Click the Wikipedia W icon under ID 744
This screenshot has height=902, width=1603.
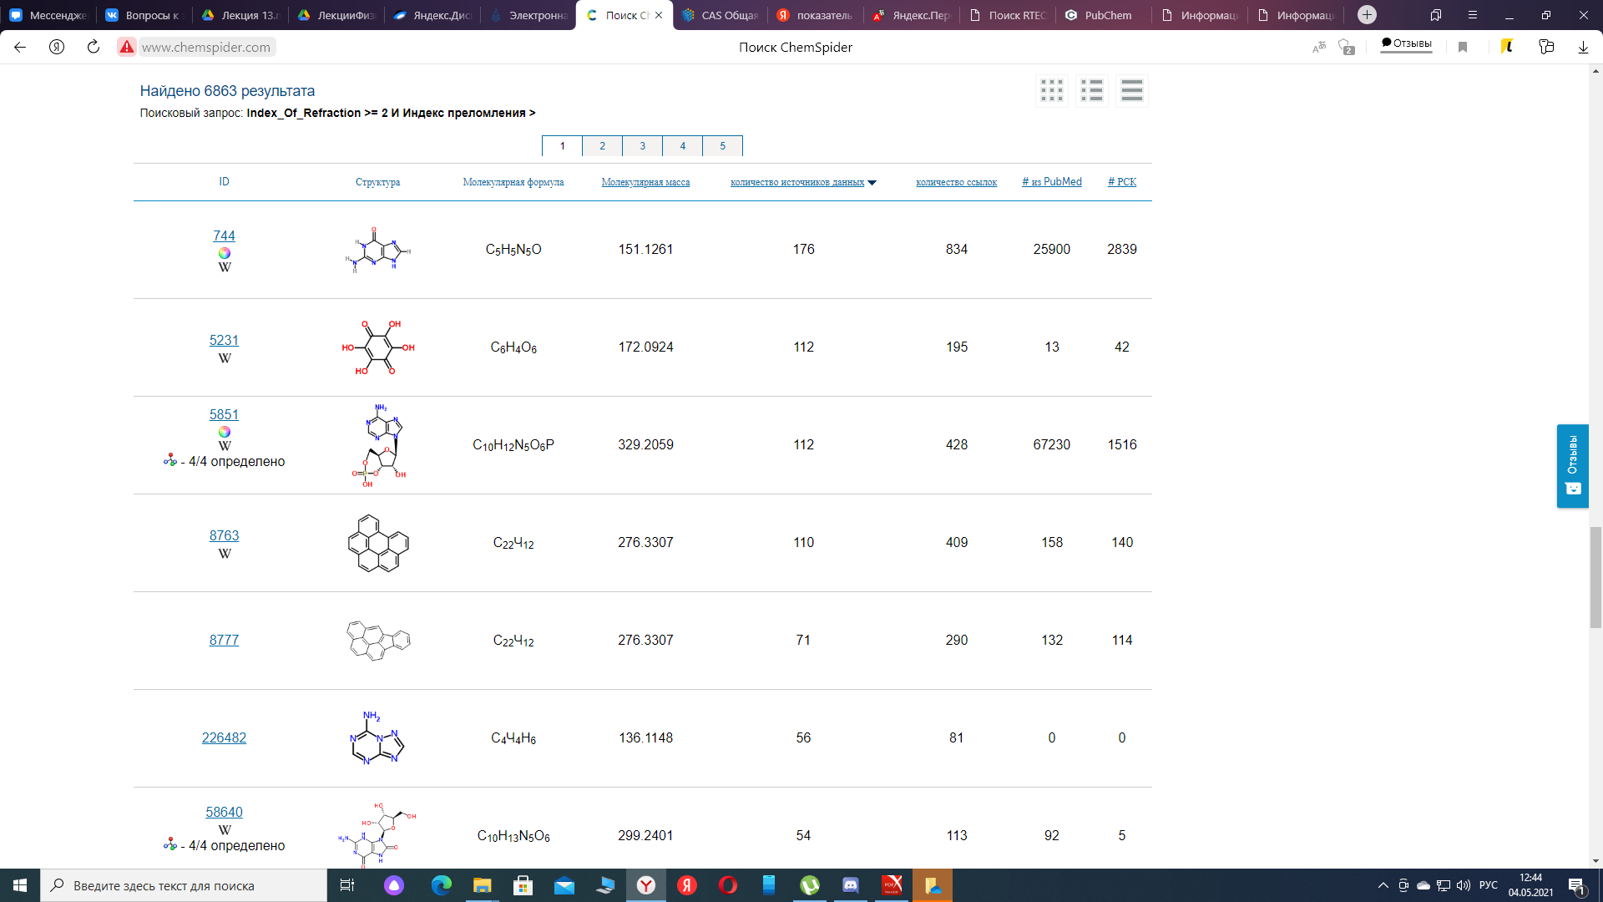click(x=225, y=267)
